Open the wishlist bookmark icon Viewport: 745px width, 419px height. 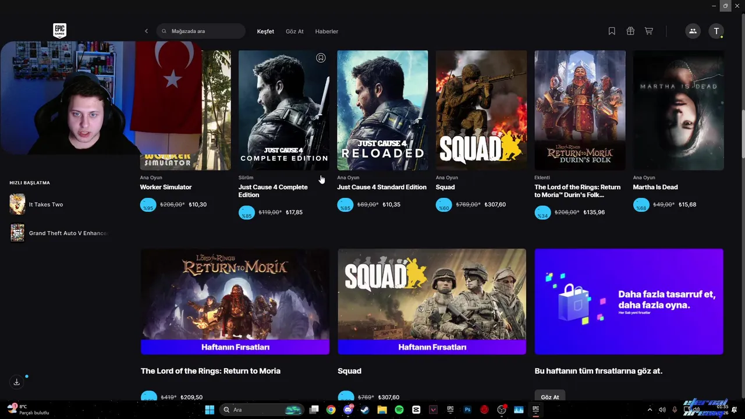[x=612, y=31]
